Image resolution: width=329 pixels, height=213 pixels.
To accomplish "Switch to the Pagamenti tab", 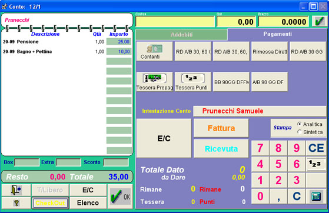I will click(277, 34).
